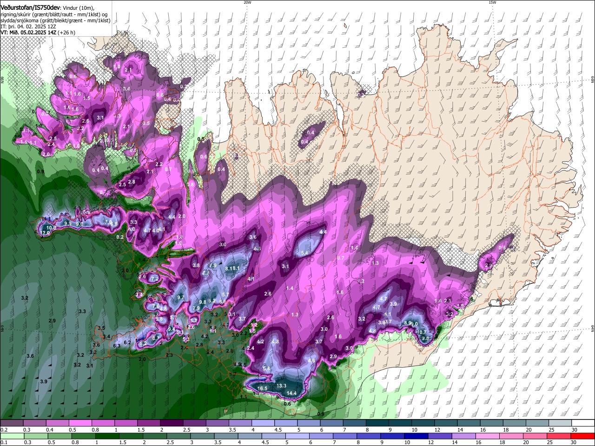Click the '25' label on the top snow legend
Image resolution: width=595 pixels, height=446 pixels.
pos(551,430)
